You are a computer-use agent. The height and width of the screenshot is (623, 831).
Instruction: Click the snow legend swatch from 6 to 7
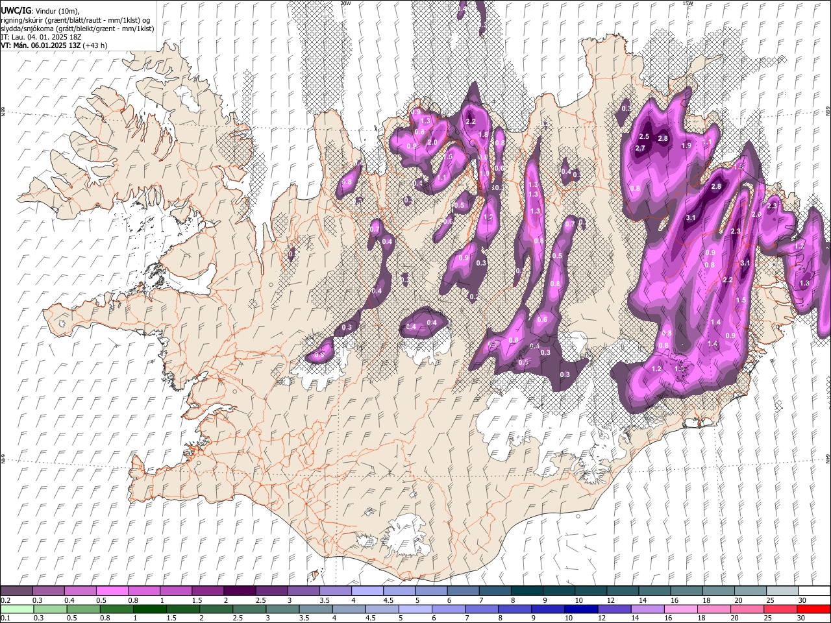463,591
